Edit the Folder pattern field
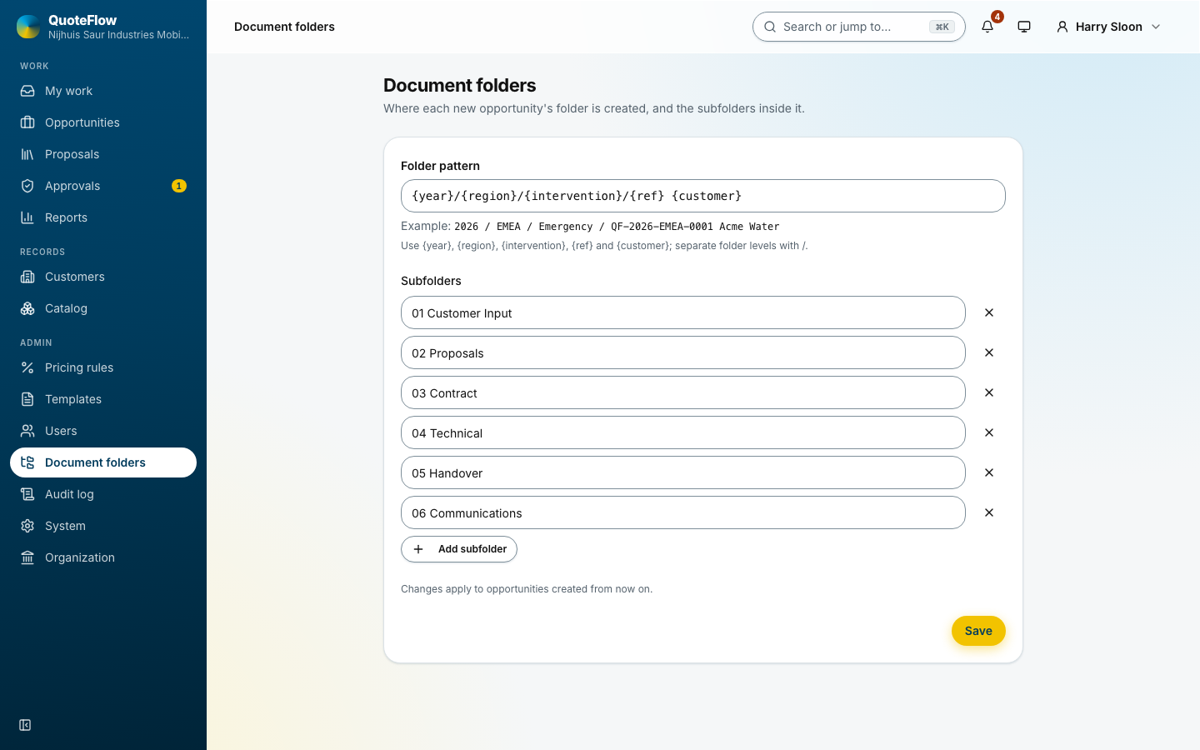This screenshot has height=750, width=1200. click(703, 196)
